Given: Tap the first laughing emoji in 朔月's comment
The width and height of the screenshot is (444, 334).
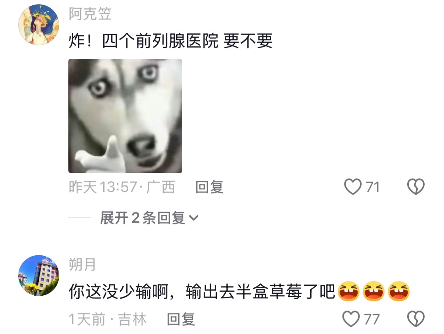Looking at the screenshot, I should coord(349,291).
